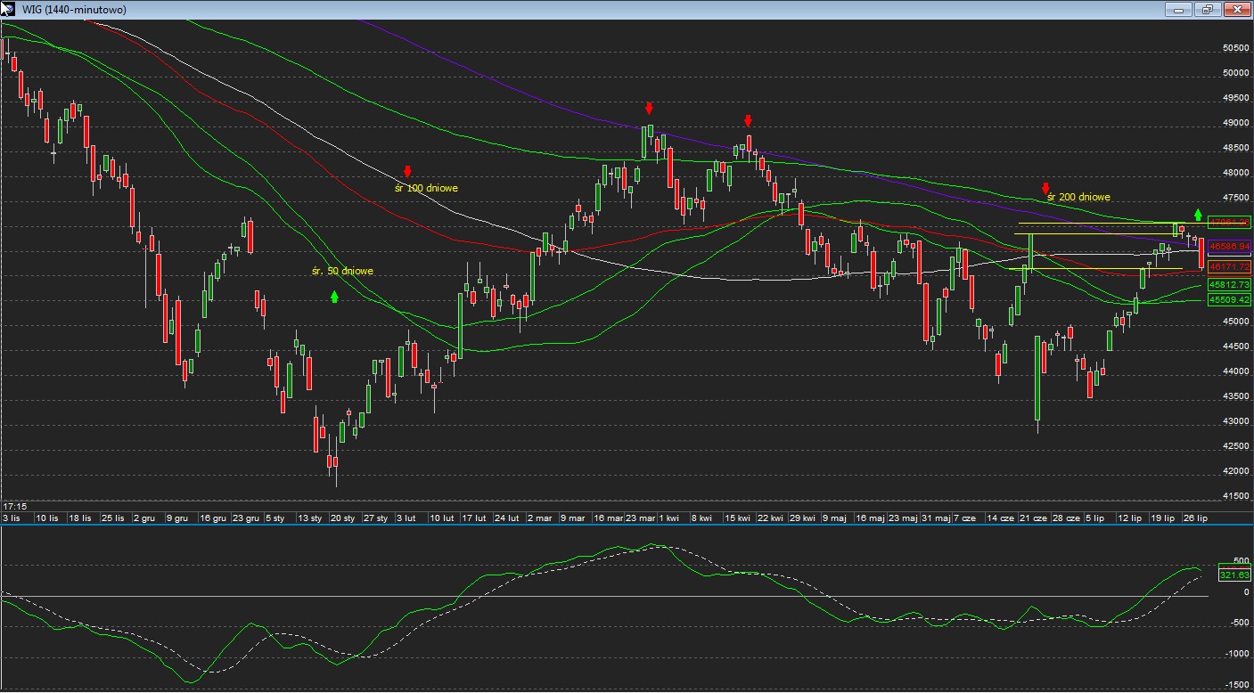Select the red arrow above the mid-April peak
This screenshot has width=1254, height=693.
click(749, 120)
